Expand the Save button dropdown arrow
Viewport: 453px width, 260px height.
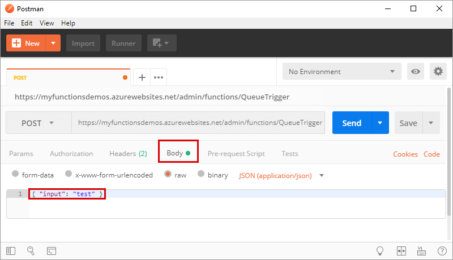[x=431, y=123]
